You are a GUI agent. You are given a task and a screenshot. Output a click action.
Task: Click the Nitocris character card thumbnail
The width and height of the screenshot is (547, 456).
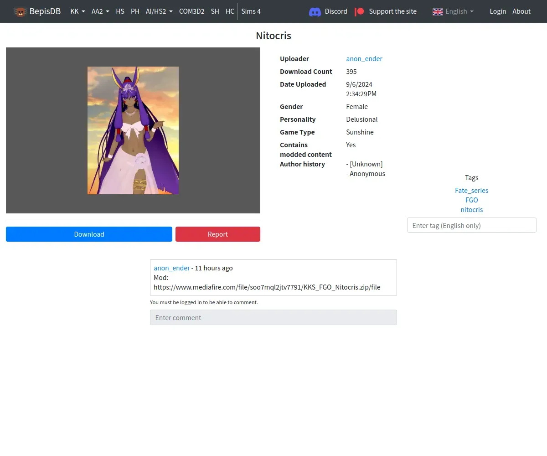(133, 130)
